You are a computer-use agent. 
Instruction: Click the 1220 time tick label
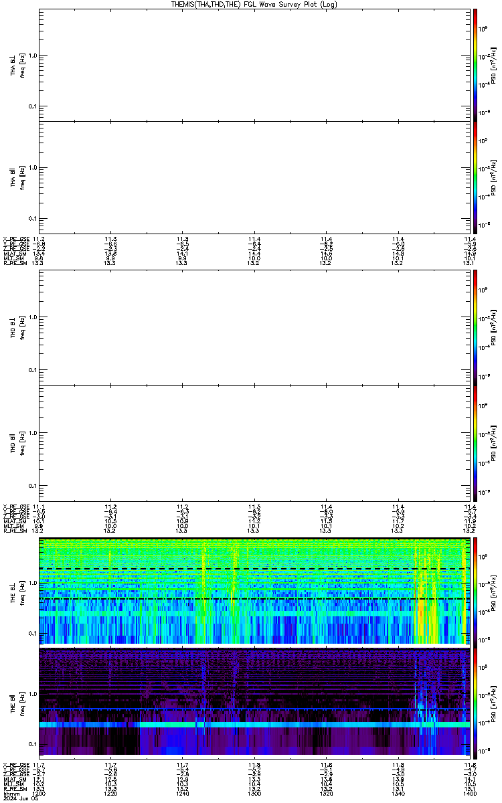click(110, 793)
